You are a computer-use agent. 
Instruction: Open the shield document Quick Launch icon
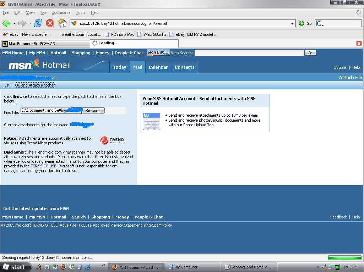[47, 267]
